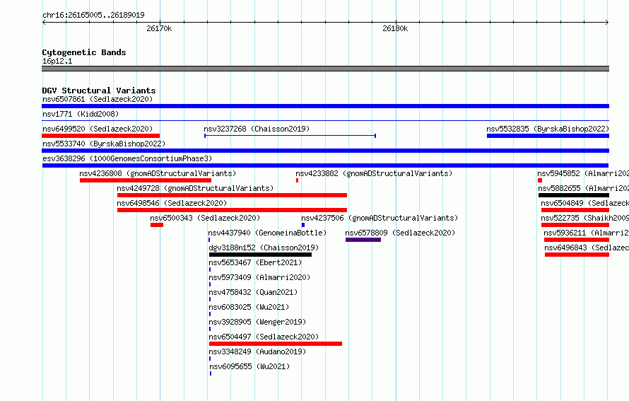Image resolution: width=629 pixels, height=401 pixels.
Task: Click nsv6095655 (Wu2021) label
Action: coord(249,366)
